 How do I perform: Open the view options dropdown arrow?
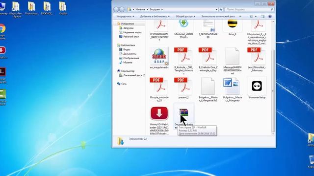pos(256,16)
